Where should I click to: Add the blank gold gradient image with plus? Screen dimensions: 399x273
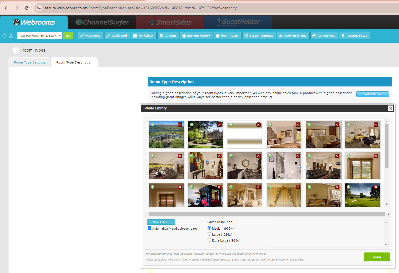click(231, 125)
